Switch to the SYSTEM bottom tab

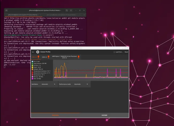(x=104, y=115)
